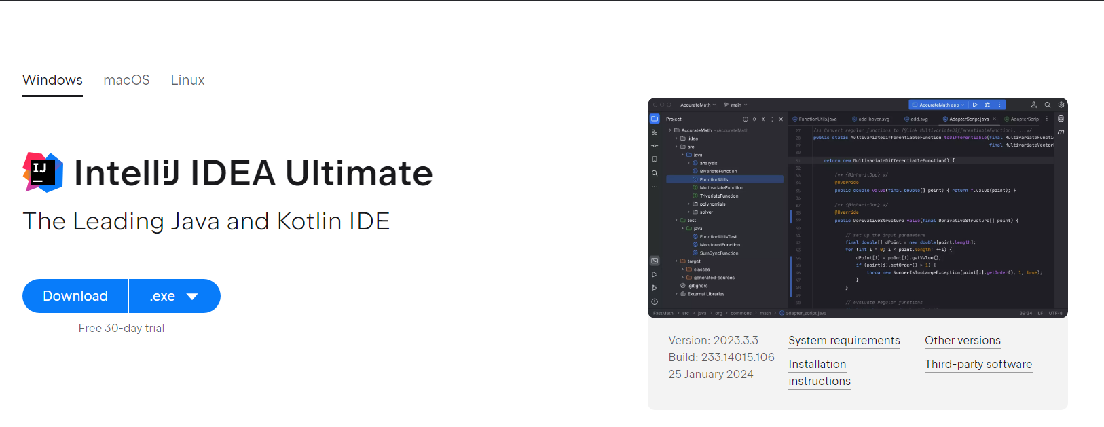Switch to the macOS tab
The width and height of the screenshot is (1104, 427).
pos(126,80)
